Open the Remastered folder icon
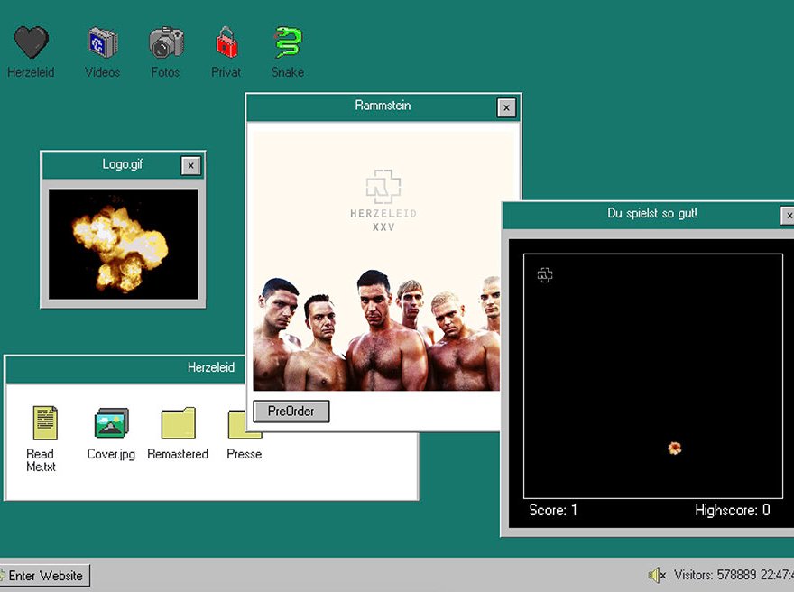Image resolution: width=794 pixels, height=592 pixels. 179,423
